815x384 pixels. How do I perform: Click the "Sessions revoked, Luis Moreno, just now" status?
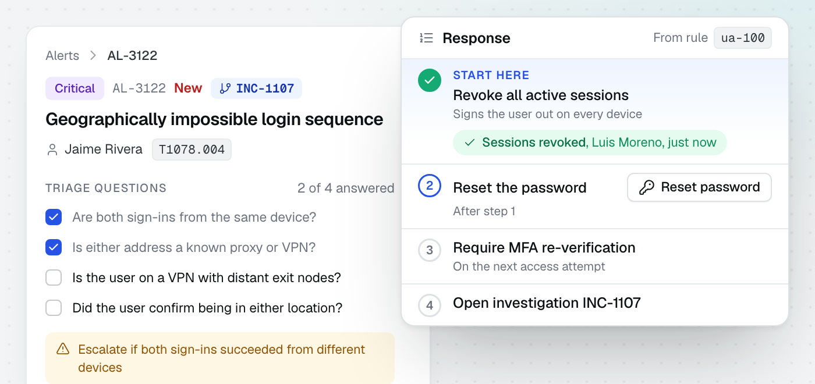click(x=590, y=143)
